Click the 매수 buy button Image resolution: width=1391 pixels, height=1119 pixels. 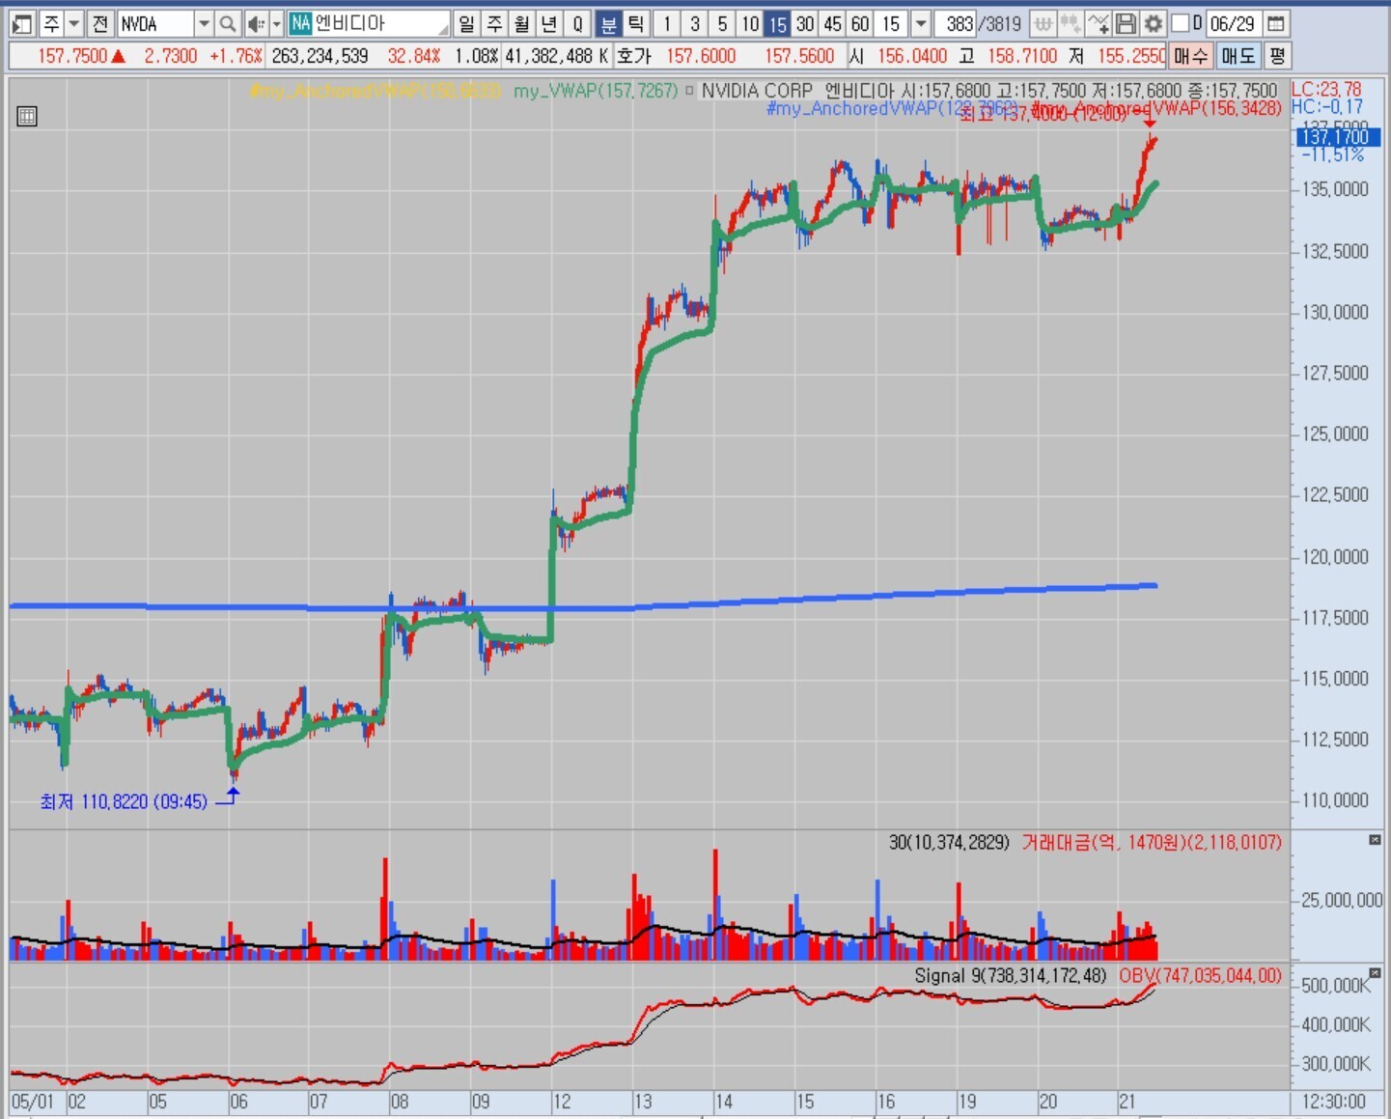1190,56
